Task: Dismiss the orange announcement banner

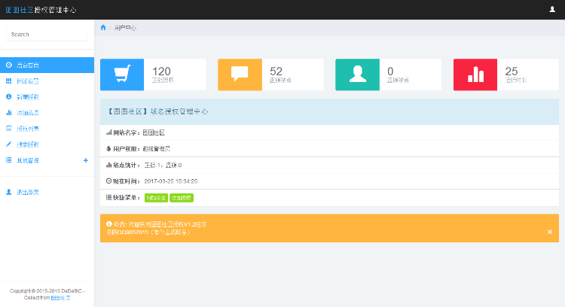Action: [549, 232]
